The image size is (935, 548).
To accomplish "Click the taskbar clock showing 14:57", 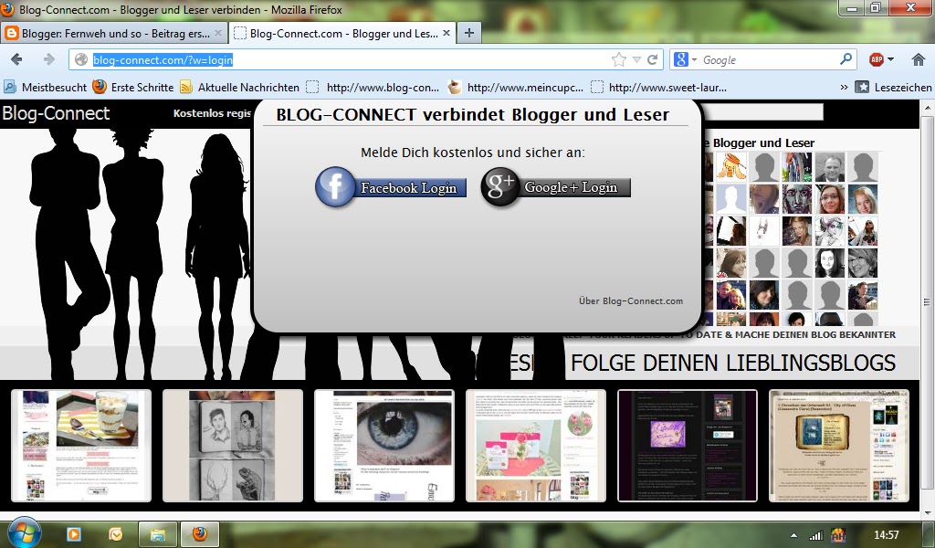I will [886, 535].
